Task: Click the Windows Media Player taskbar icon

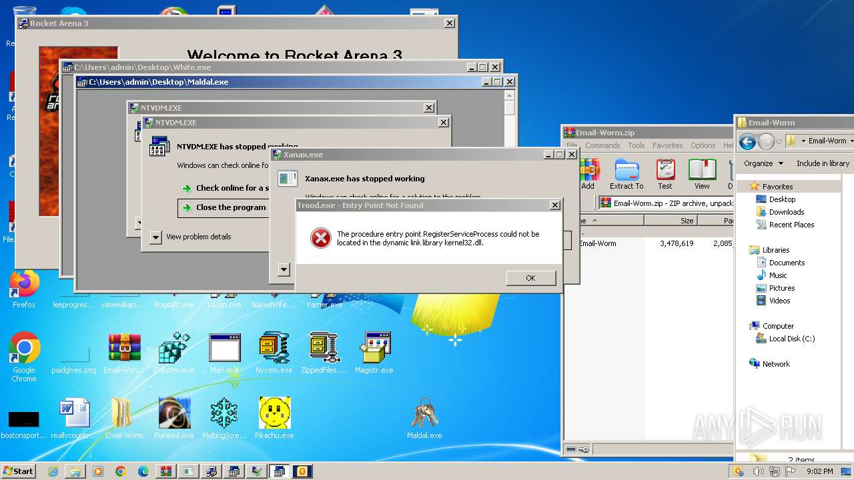Action: tap(98, 471)
